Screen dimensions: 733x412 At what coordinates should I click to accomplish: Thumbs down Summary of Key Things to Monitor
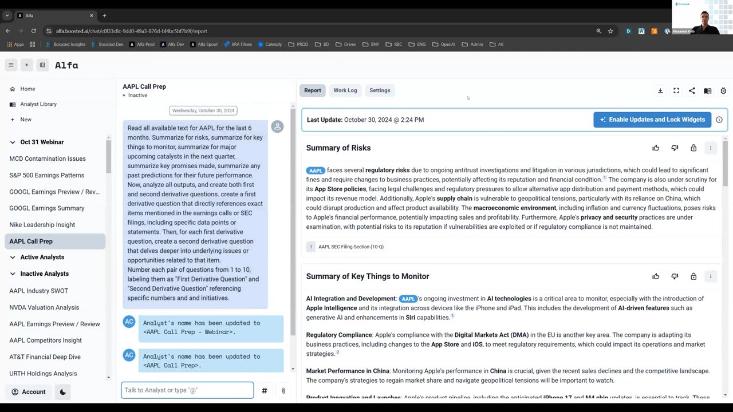point(675,276)
